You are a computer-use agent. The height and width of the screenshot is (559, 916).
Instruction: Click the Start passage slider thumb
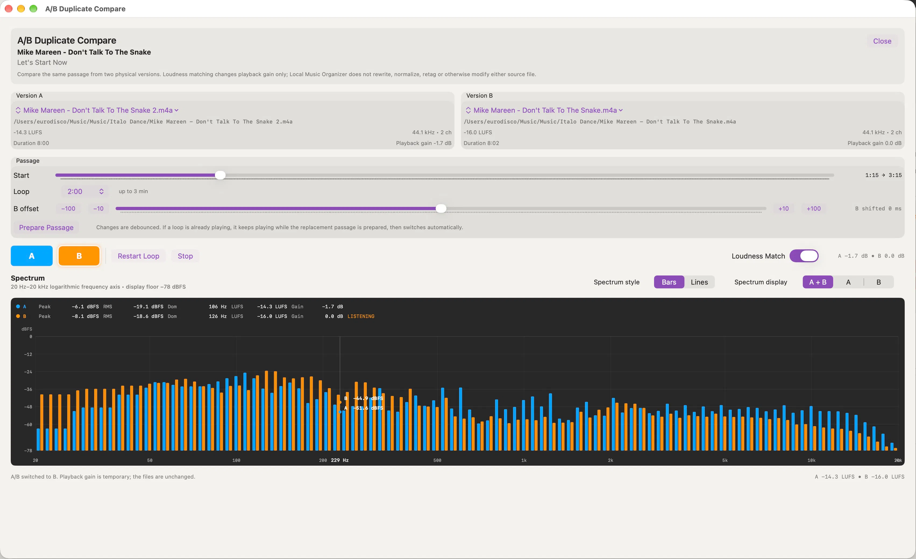(x=220, y=175)
